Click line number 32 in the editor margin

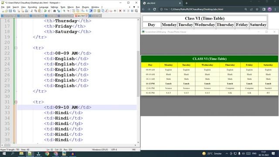[x=7, y=107]
